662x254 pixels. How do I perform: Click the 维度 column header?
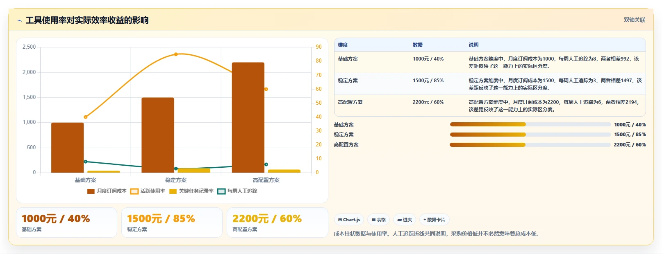pyautogui.click(x=343, y=45)
